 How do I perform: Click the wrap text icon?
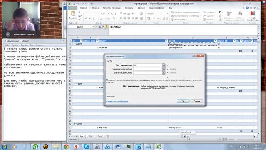point(142,14)
